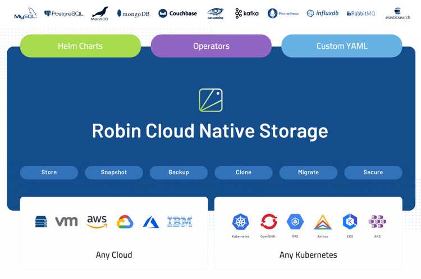This screenshot has width=421, height=279.
Task: Click the influxdb logo
Action: coord(322,13)
